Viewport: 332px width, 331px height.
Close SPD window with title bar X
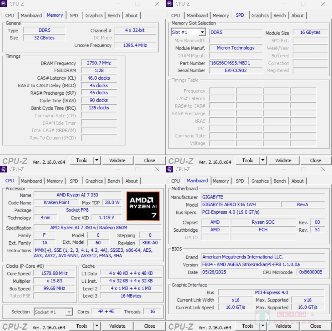click(323, 4)
